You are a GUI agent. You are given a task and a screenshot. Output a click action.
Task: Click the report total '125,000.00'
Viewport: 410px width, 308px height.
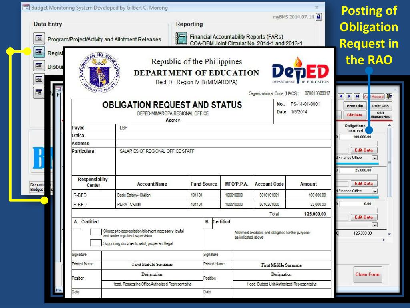tap(315, 214)
